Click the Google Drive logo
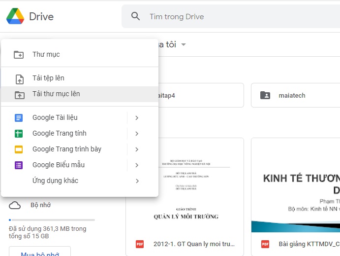 click(x=15, y=16)
